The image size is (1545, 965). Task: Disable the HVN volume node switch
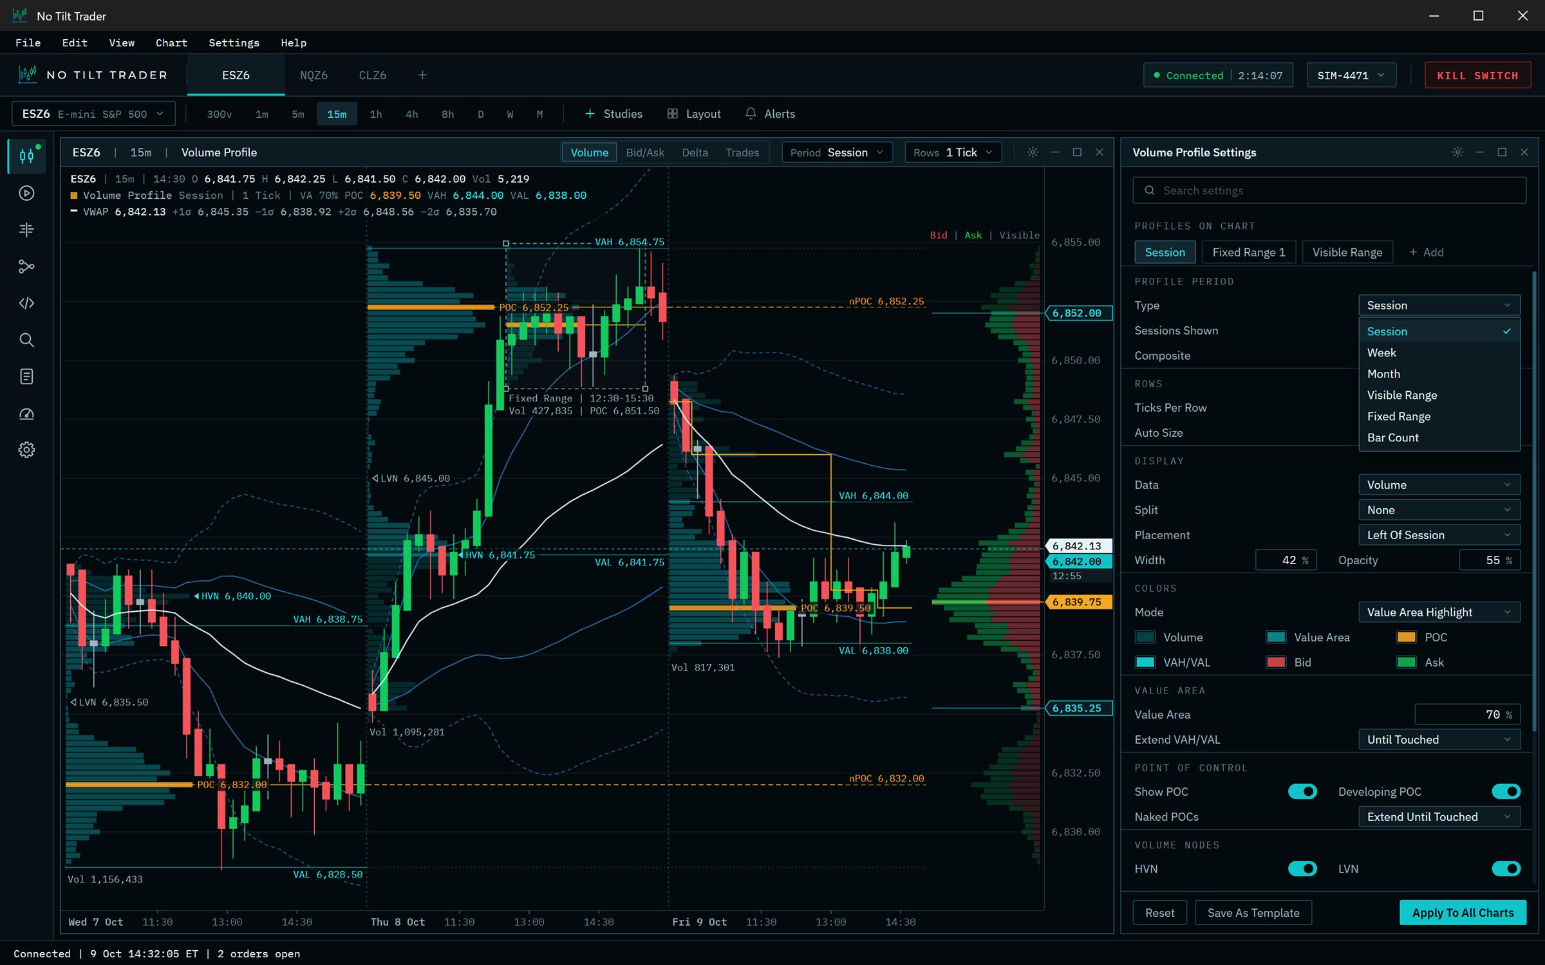[1302, 868]
